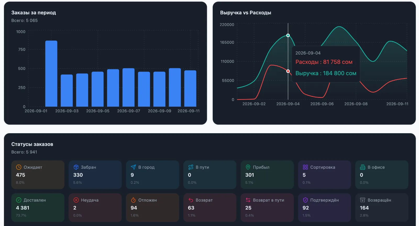Screen dimensions: 419x226
Task: Click the 'В офисе' status label
Action: pos(376,167)
